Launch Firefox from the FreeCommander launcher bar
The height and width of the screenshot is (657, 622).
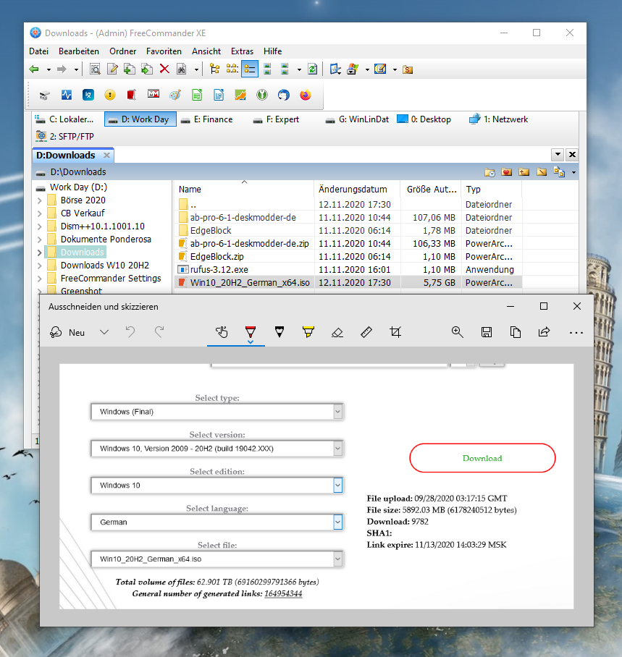306,95
